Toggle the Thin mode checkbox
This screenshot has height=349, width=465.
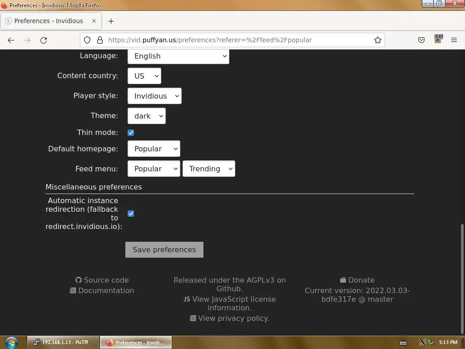131,133
